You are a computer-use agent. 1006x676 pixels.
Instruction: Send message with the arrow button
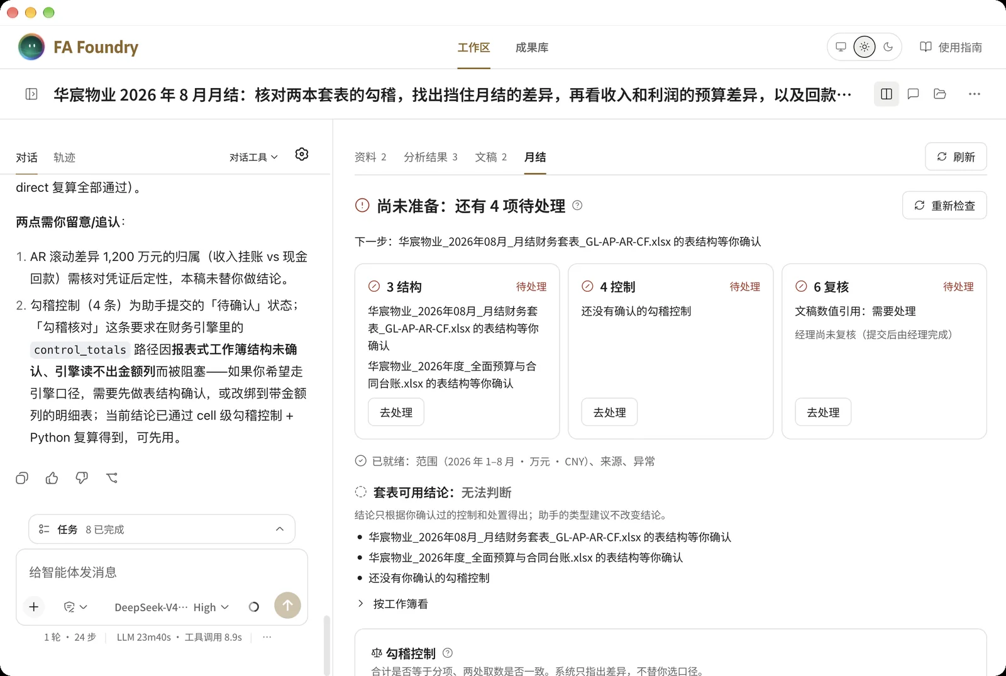tap(287, 606)
